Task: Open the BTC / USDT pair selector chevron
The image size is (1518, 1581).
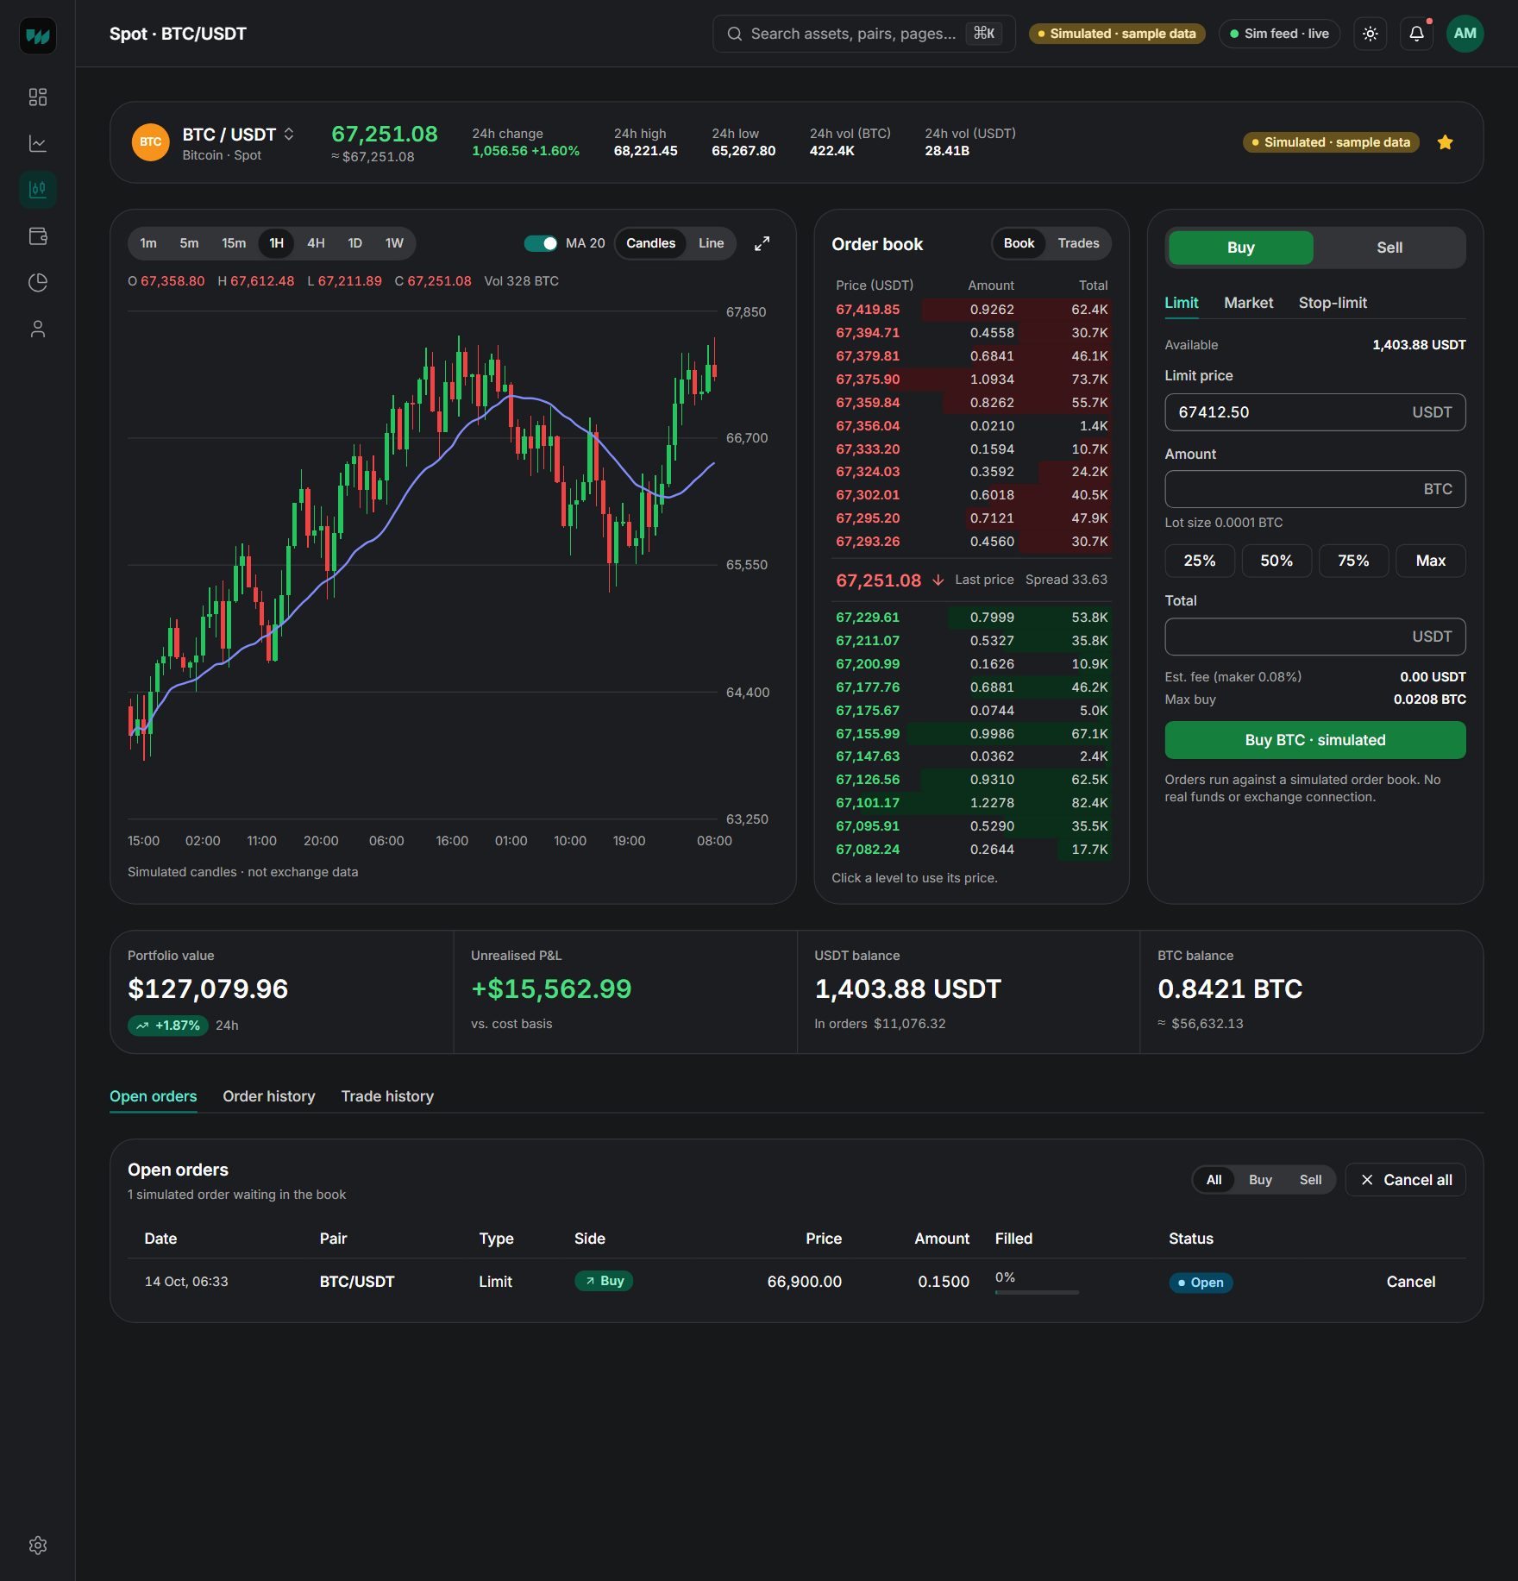Action: pyautogui.click(x=289, y=134)
